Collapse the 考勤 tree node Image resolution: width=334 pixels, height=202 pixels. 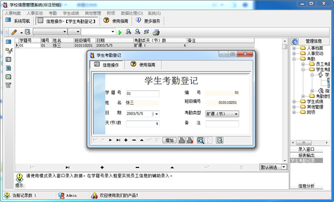click(294, 59)
